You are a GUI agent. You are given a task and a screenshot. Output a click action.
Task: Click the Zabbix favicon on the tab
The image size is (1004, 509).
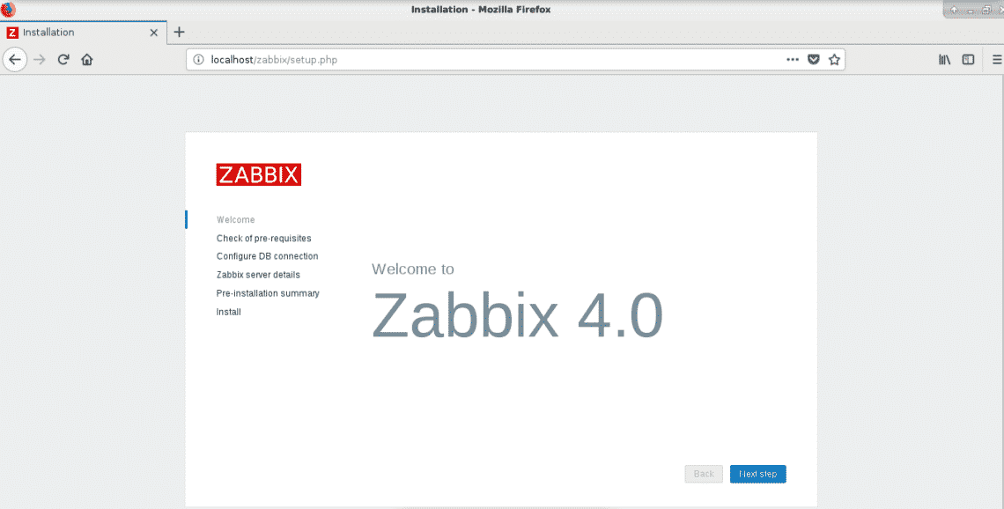[12, 33]
